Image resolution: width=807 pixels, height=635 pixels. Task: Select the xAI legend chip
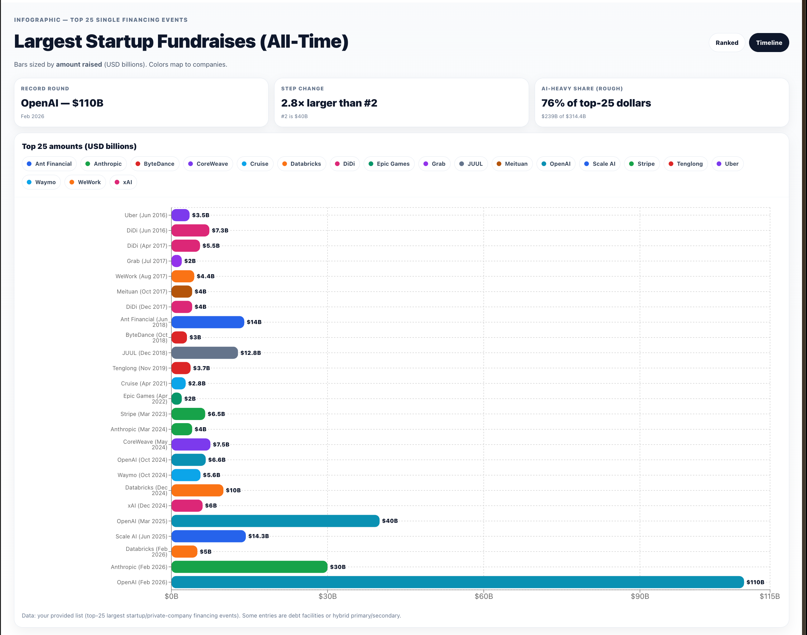[x=123, y=182]
